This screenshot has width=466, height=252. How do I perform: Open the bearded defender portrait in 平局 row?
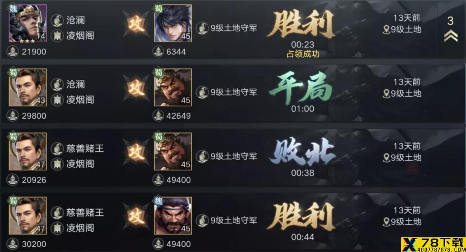[173, 87]
